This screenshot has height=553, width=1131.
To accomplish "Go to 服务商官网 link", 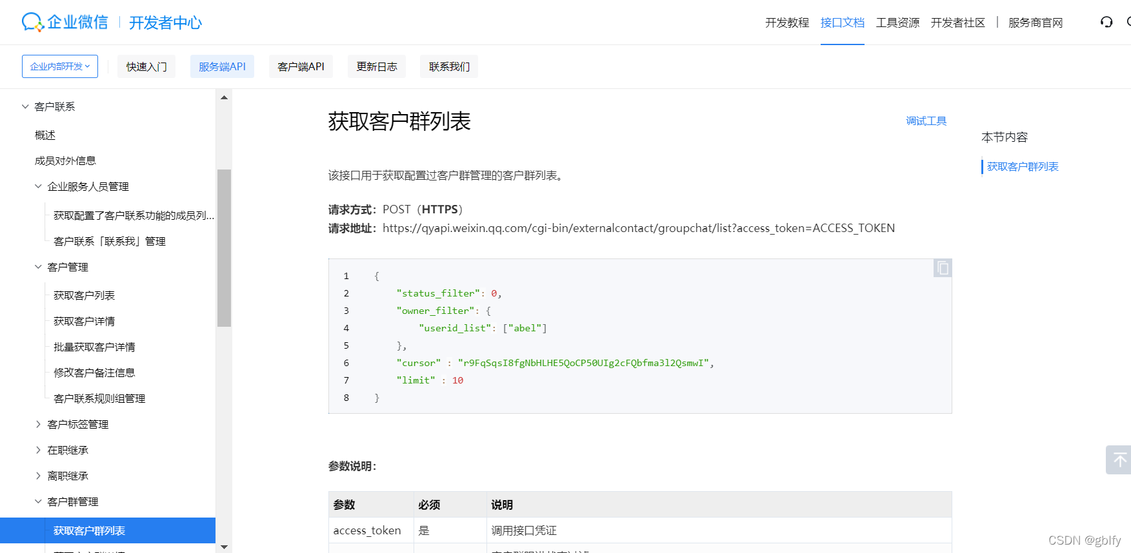I will coord(1036,23).
